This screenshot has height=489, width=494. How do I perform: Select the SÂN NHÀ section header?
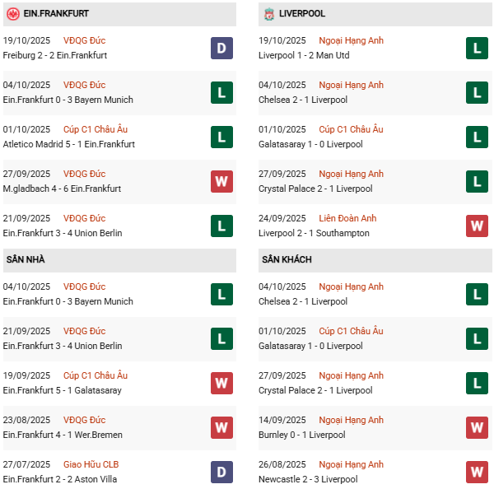pyautogui.click(x=26, y=259)
